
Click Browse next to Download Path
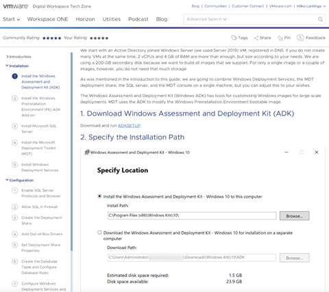[294, 258]
